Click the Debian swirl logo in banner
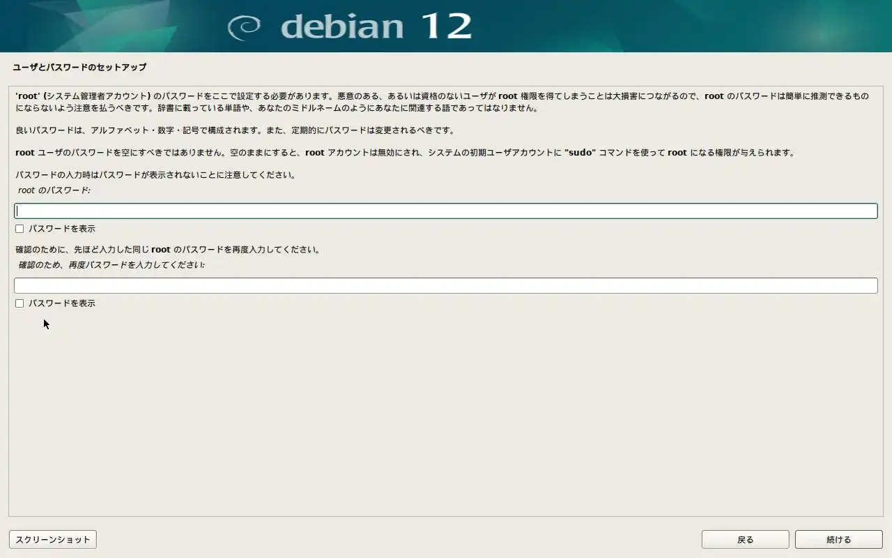This screenshot has width=892, height=558. [244, 27]
